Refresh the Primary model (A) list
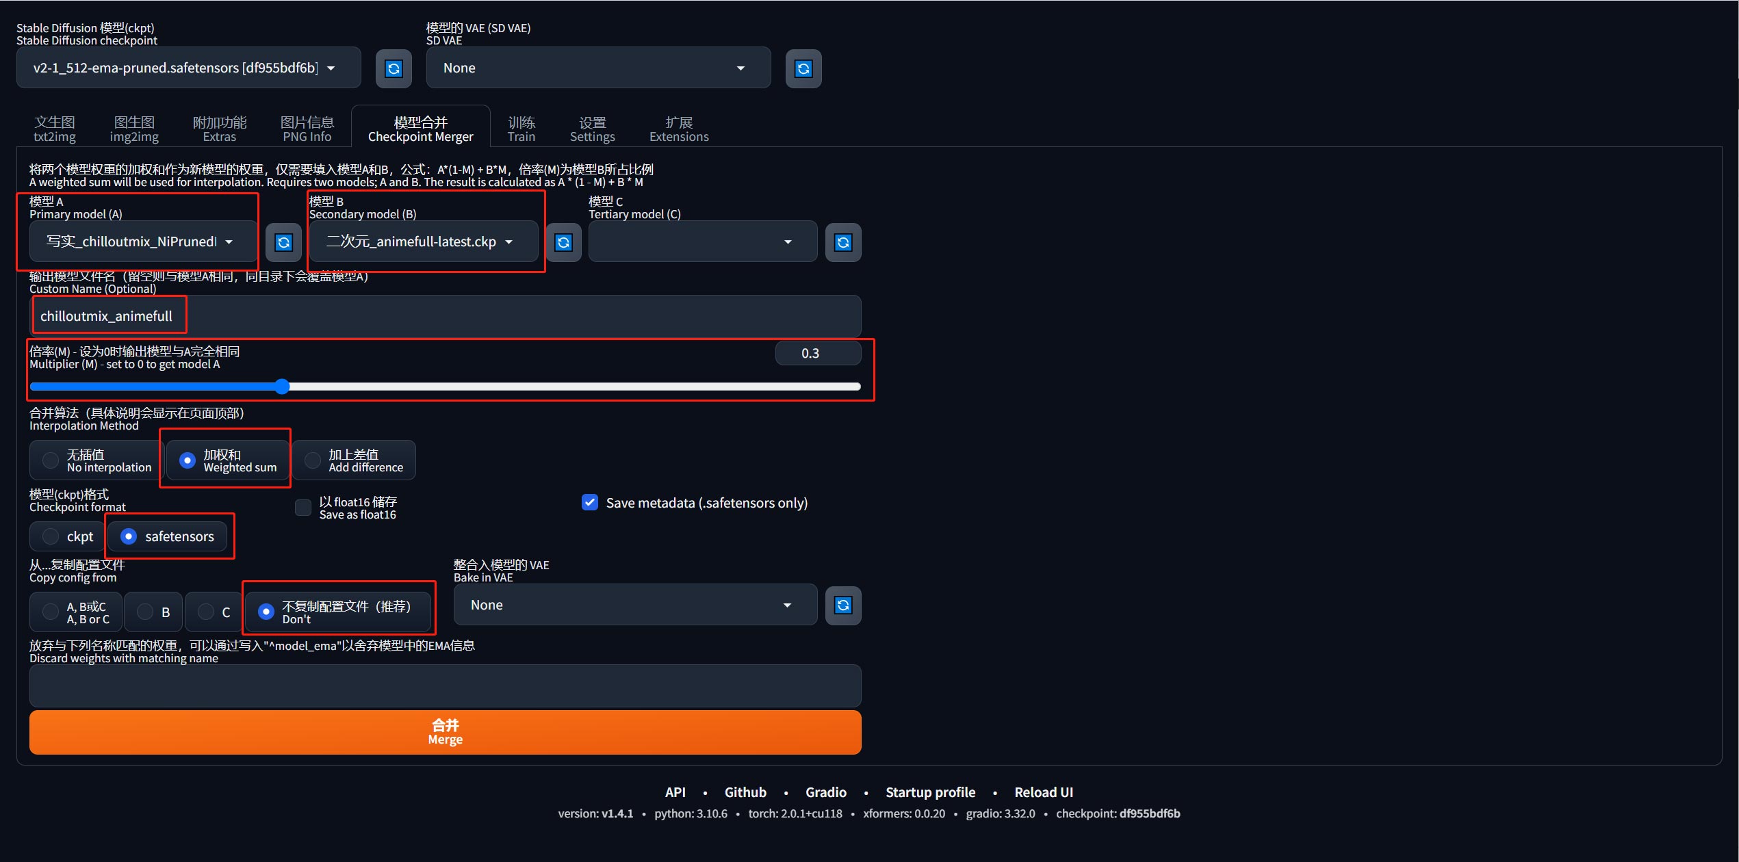The width and height of the screenshot is (1739, 862). point(283,242)
